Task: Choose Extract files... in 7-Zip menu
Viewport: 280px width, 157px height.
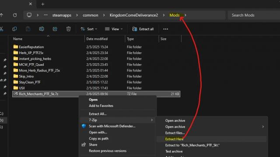Action: (x=175, y=133)
